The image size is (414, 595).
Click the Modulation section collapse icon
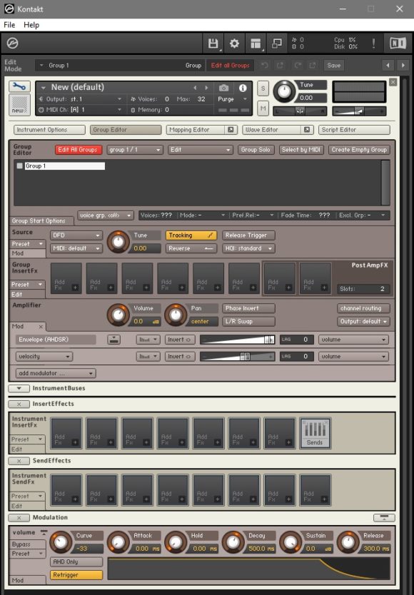[19, 517]
